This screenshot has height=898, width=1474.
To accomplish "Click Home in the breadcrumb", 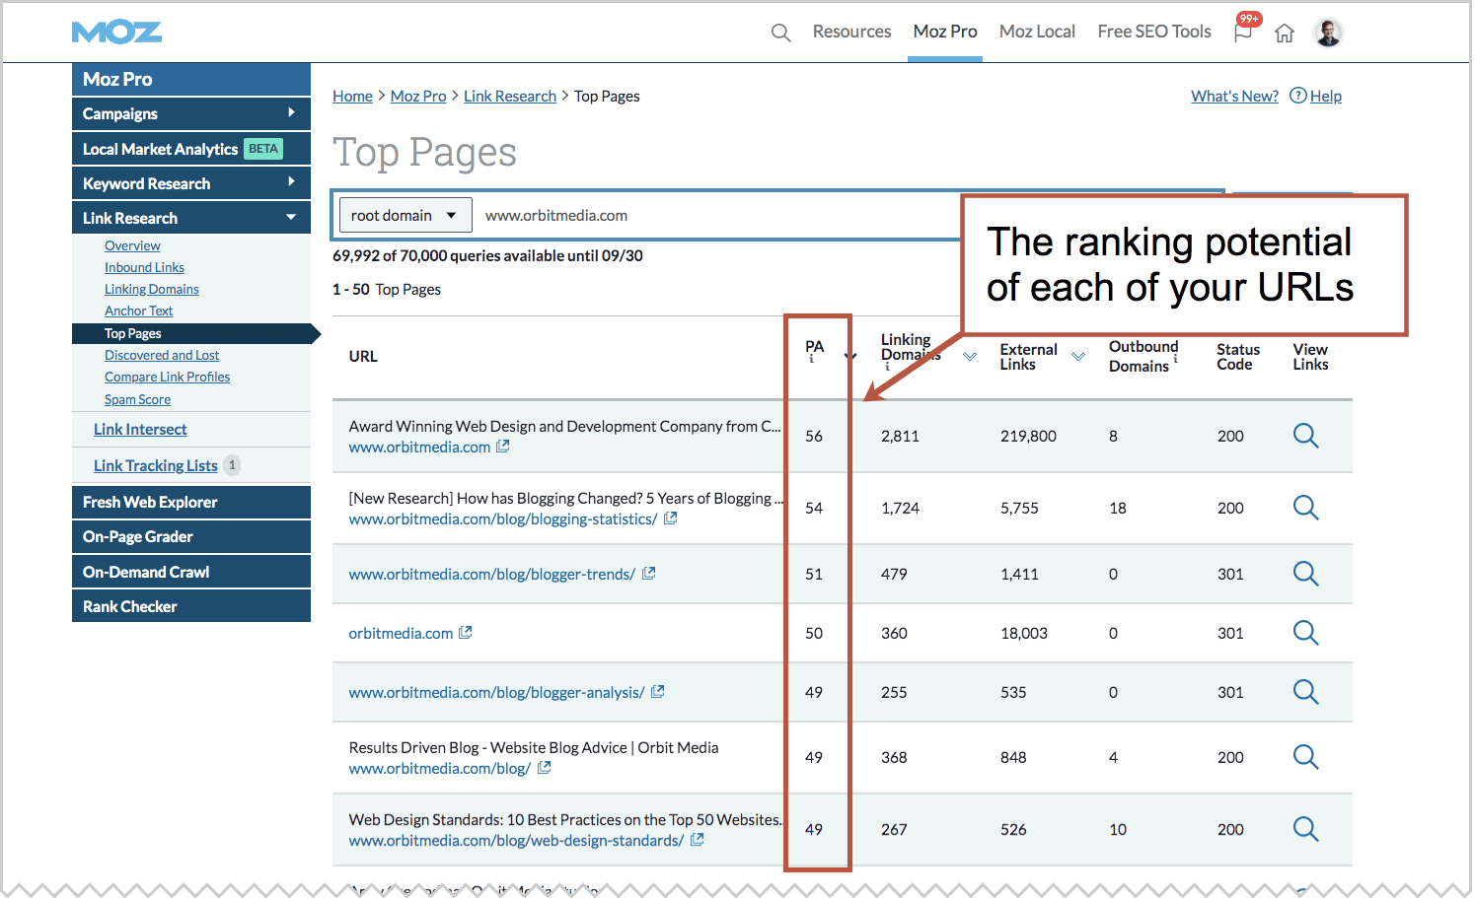I will [352, 96].
